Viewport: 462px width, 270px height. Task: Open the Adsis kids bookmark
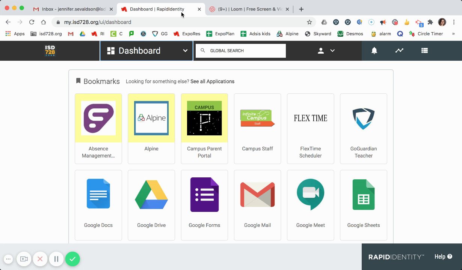coord(255,34)
